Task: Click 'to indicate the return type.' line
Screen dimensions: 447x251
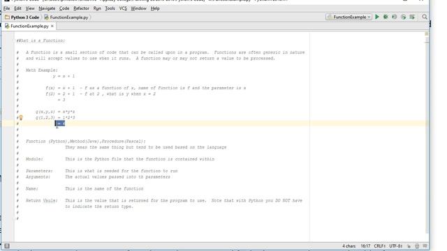Action: coord(99,206)
